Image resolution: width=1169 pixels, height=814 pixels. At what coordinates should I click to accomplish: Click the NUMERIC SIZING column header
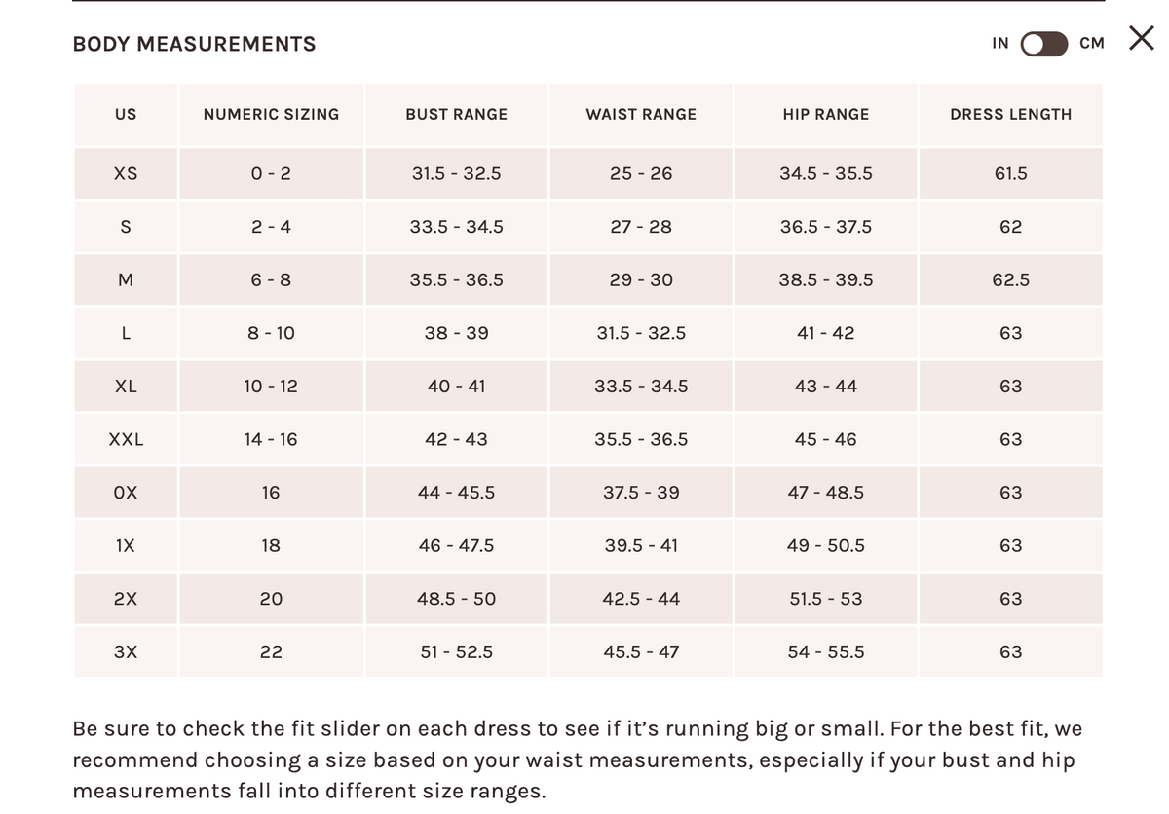point(272,115)
